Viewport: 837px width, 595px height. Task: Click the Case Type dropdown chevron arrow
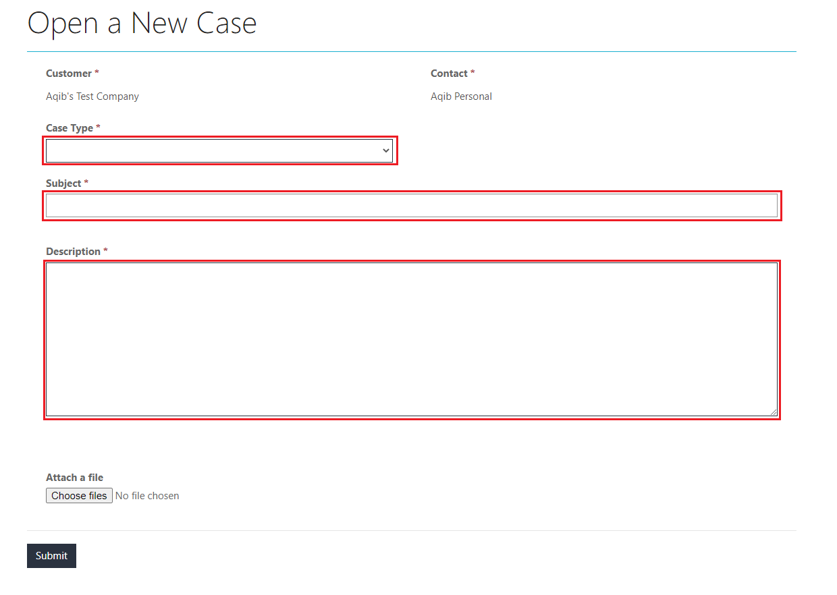click(x=385, y=150)
